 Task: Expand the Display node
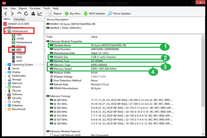(x=6, y=72)
